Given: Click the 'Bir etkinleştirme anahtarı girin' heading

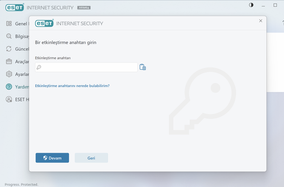Looking at the screenshot, I should point(66,43).
